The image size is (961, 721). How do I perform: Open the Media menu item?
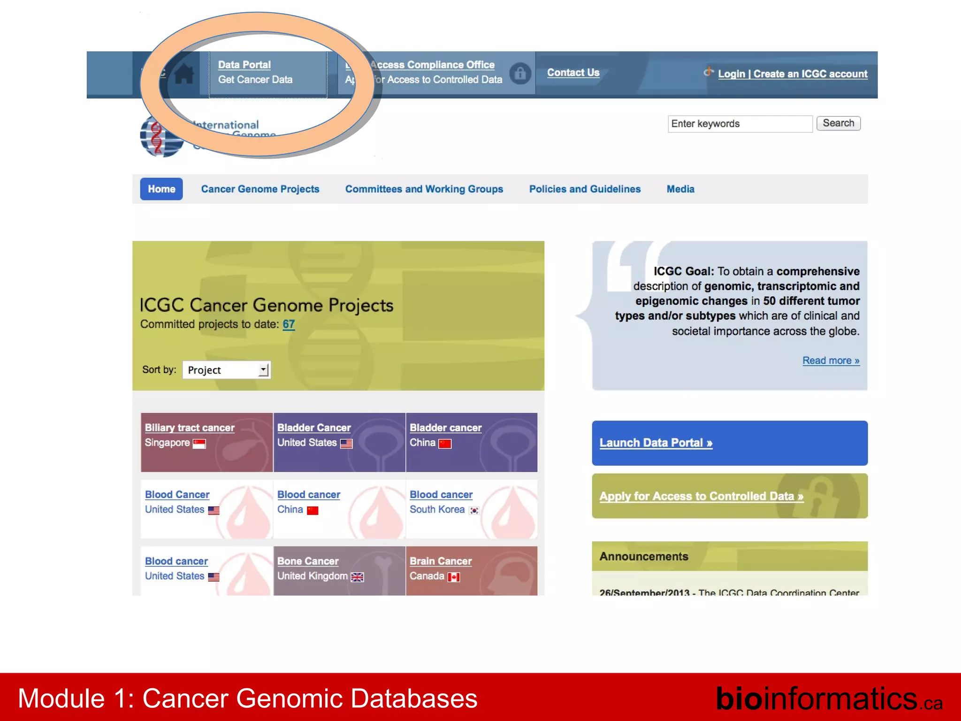[680, 189]
